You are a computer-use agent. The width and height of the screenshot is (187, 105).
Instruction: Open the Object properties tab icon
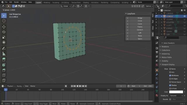pos(157,70)
